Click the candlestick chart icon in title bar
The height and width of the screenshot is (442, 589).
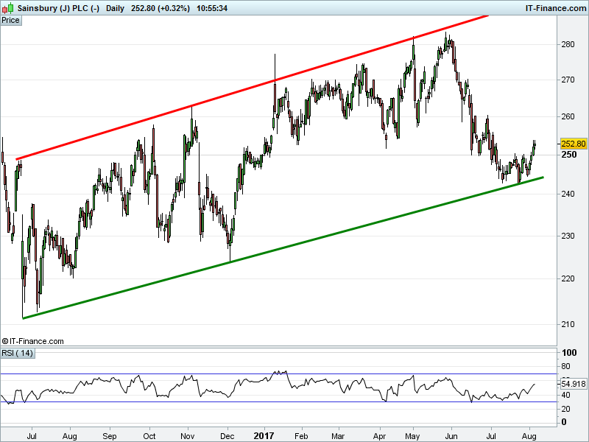click(x=8, y=8)
